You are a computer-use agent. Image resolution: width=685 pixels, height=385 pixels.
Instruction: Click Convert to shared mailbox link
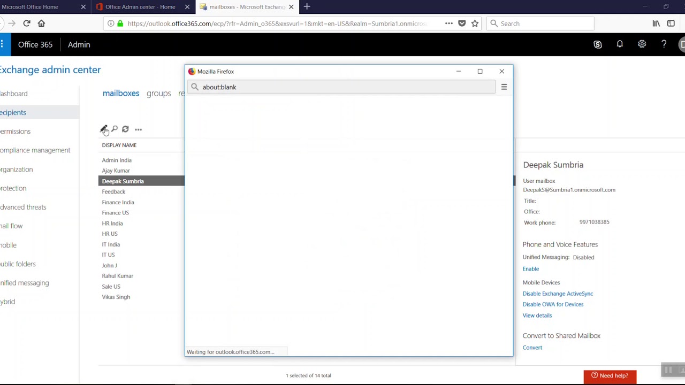(532, 348)
